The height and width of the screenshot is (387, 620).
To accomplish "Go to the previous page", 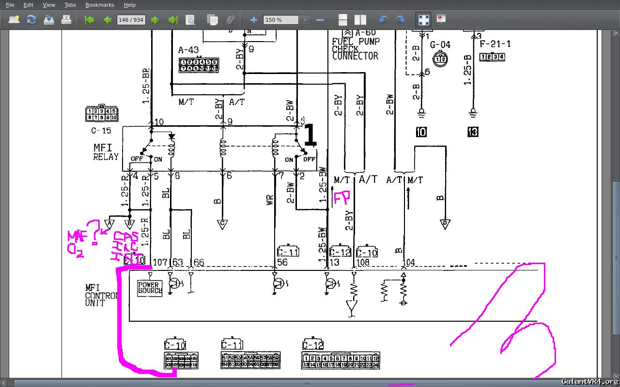I will (x=107, y=20).
